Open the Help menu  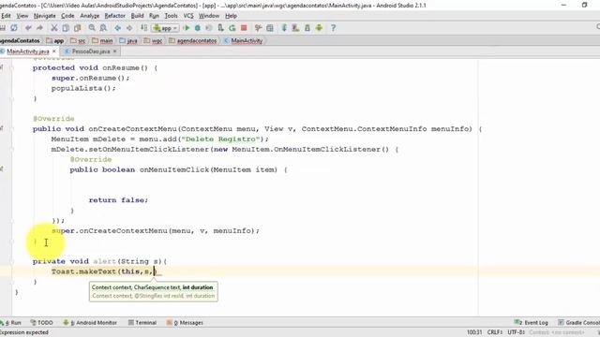(231, 16)
